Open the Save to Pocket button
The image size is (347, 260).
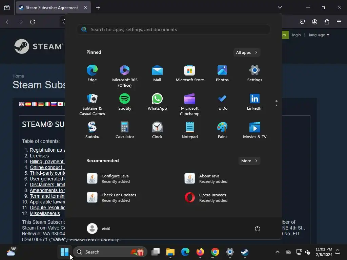(302, 22)
